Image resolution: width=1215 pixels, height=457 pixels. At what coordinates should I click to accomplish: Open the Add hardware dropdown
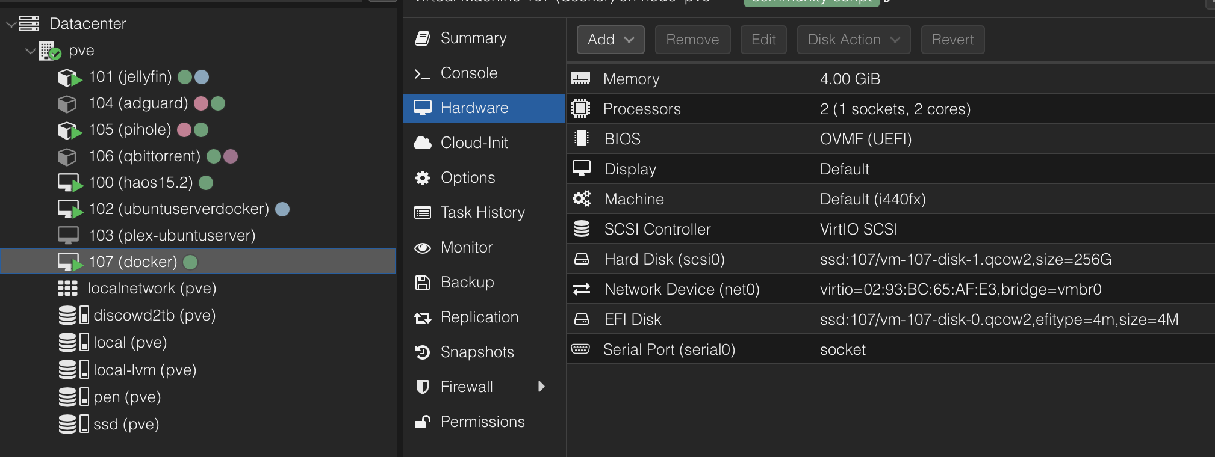(611, 40)
